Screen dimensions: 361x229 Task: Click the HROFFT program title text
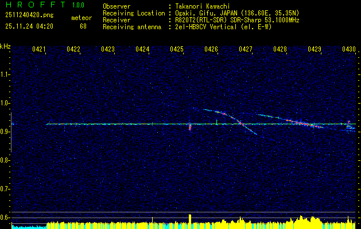[35, 5]
